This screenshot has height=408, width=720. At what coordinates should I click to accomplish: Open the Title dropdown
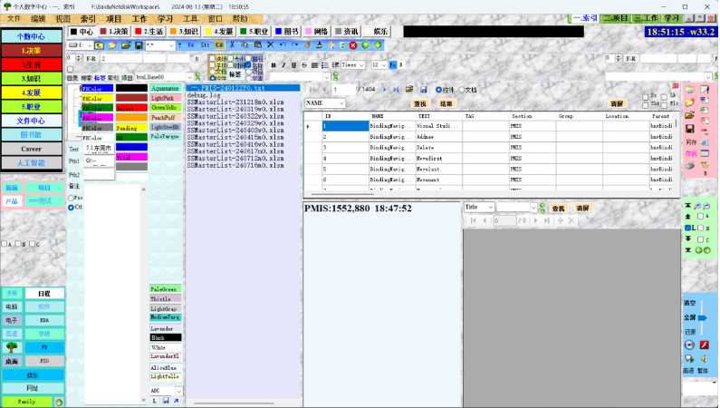490,208
